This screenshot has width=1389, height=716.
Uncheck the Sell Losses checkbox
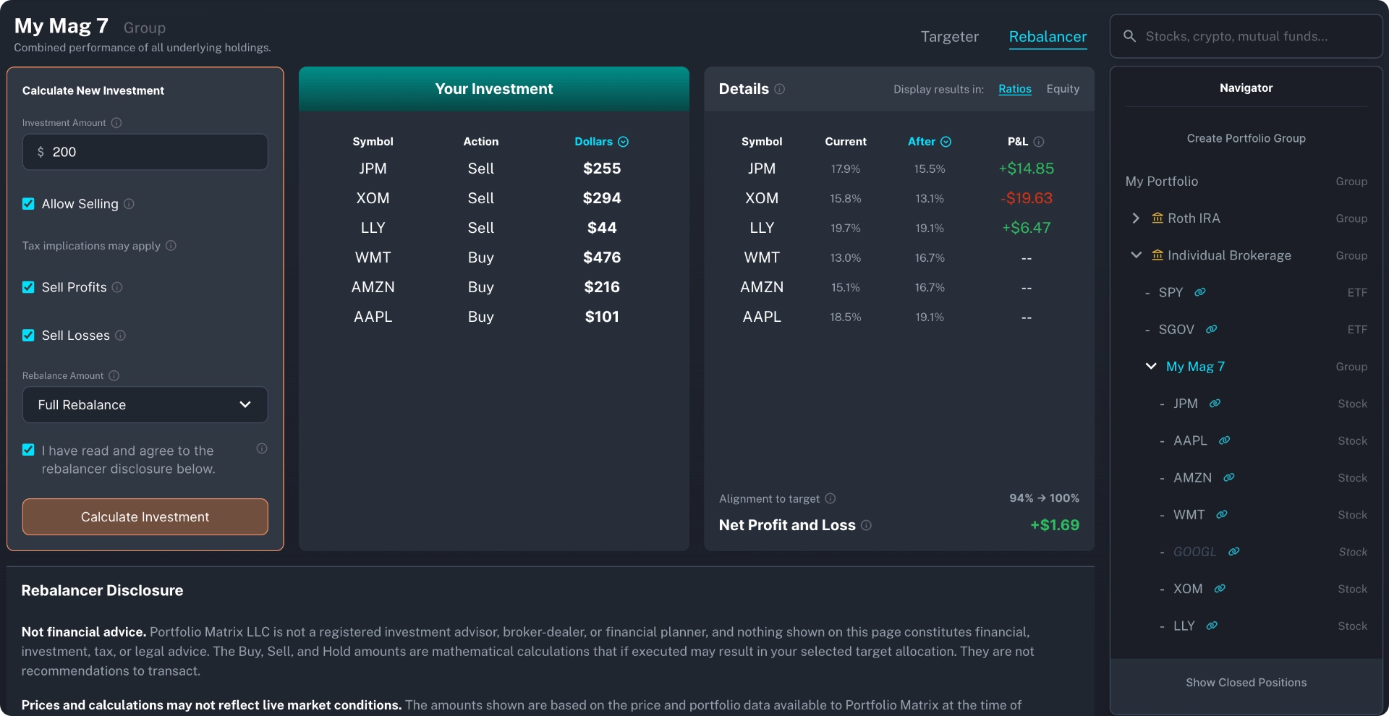28,336
